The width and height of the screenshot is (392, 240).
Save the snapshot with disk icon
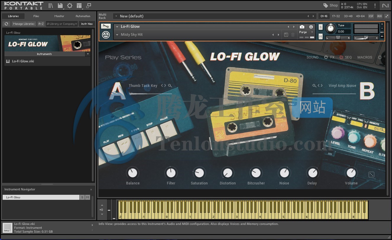(286, 35)
